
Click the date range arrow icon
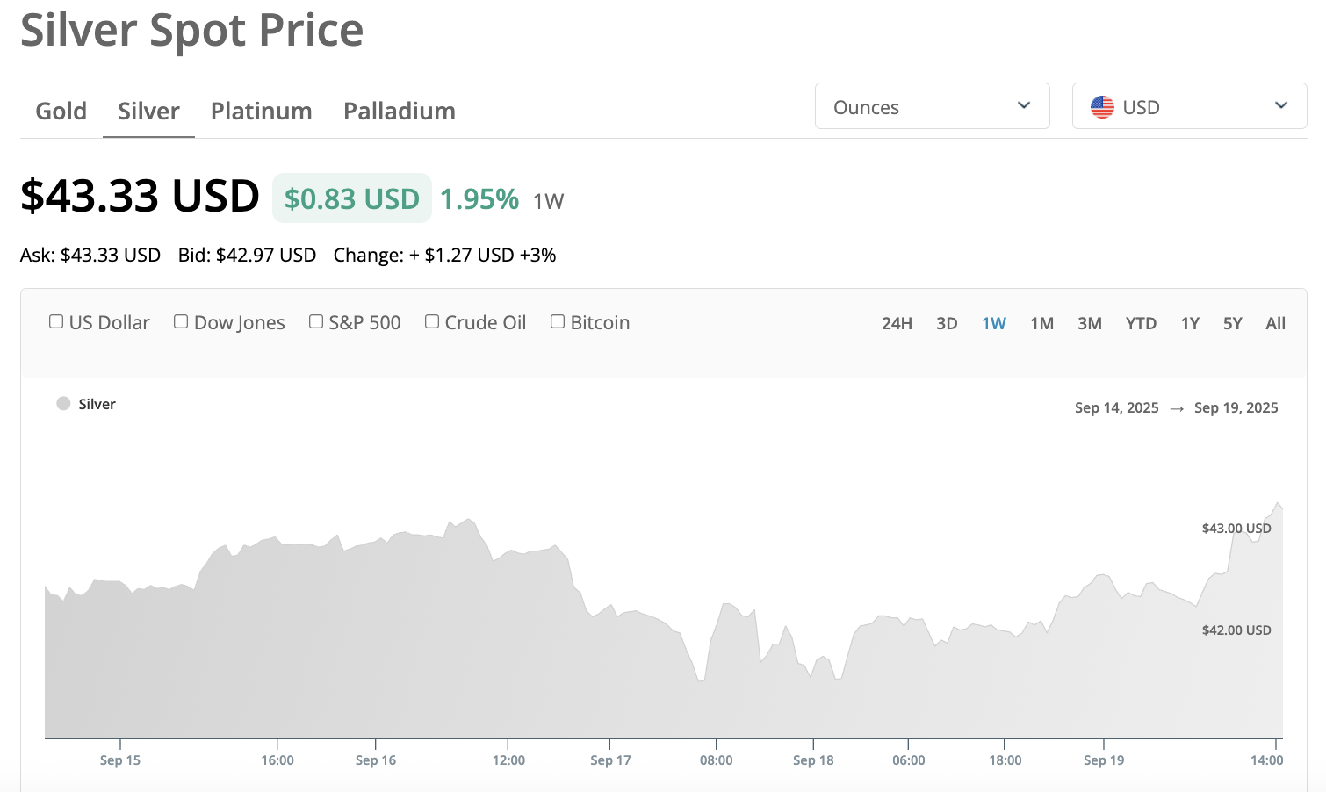coord(1177,408)
